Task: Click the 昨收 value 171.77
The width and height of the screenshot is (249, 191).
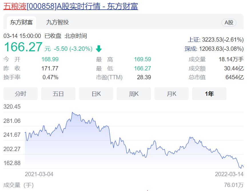Action: (50, 68)
